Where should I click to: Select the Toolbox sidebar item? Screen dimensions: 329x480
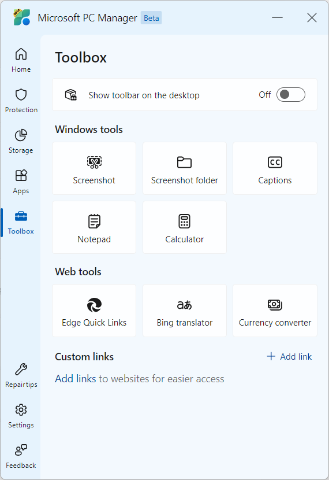click(21, 223)
